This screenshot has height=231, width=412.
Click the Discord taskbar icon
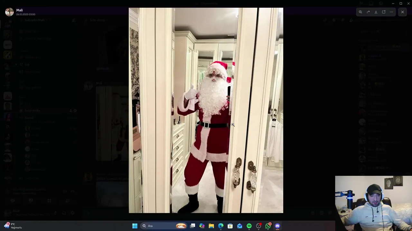pyautogui.click(x=277, y=226)
